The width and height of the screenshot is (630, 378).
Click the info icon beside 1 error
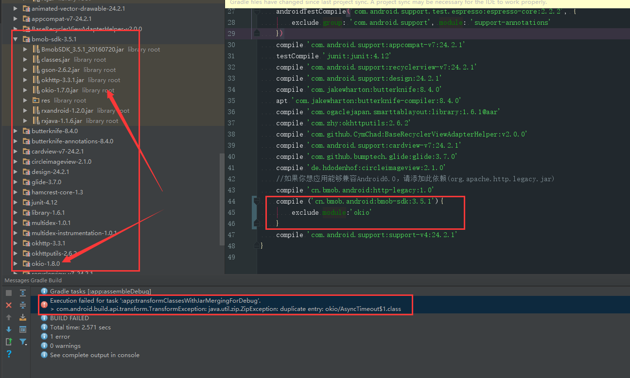45,337
